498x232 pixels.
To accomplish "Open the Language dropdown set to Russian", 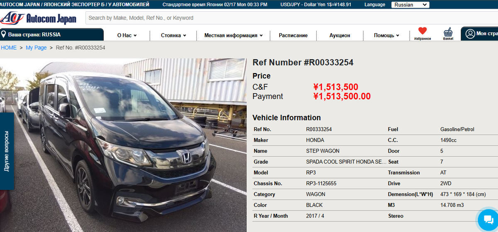I will tap(410, 5).
